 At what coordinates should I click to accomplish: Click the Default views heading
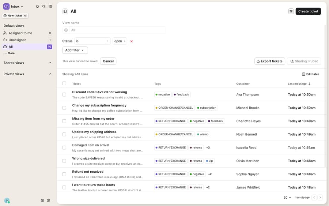coord(14,26)
